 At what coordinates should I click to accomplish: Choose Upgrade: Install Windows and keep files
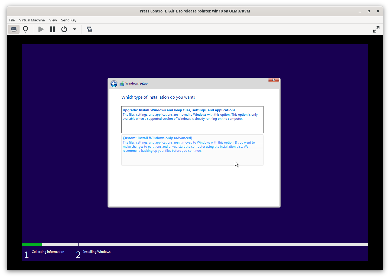point(192,119)
